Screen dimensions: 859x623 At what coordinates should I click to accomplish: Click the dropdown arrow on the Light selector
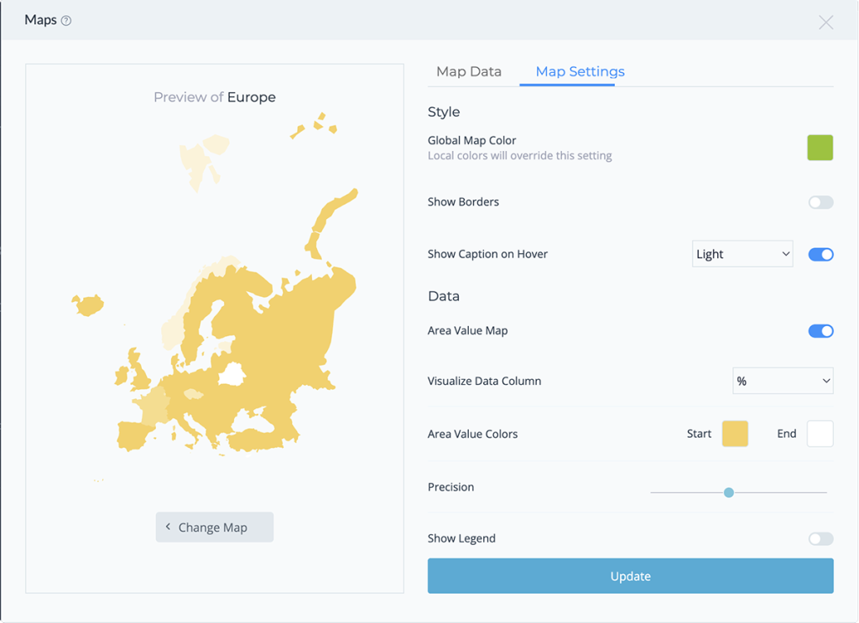coord(787,254)
